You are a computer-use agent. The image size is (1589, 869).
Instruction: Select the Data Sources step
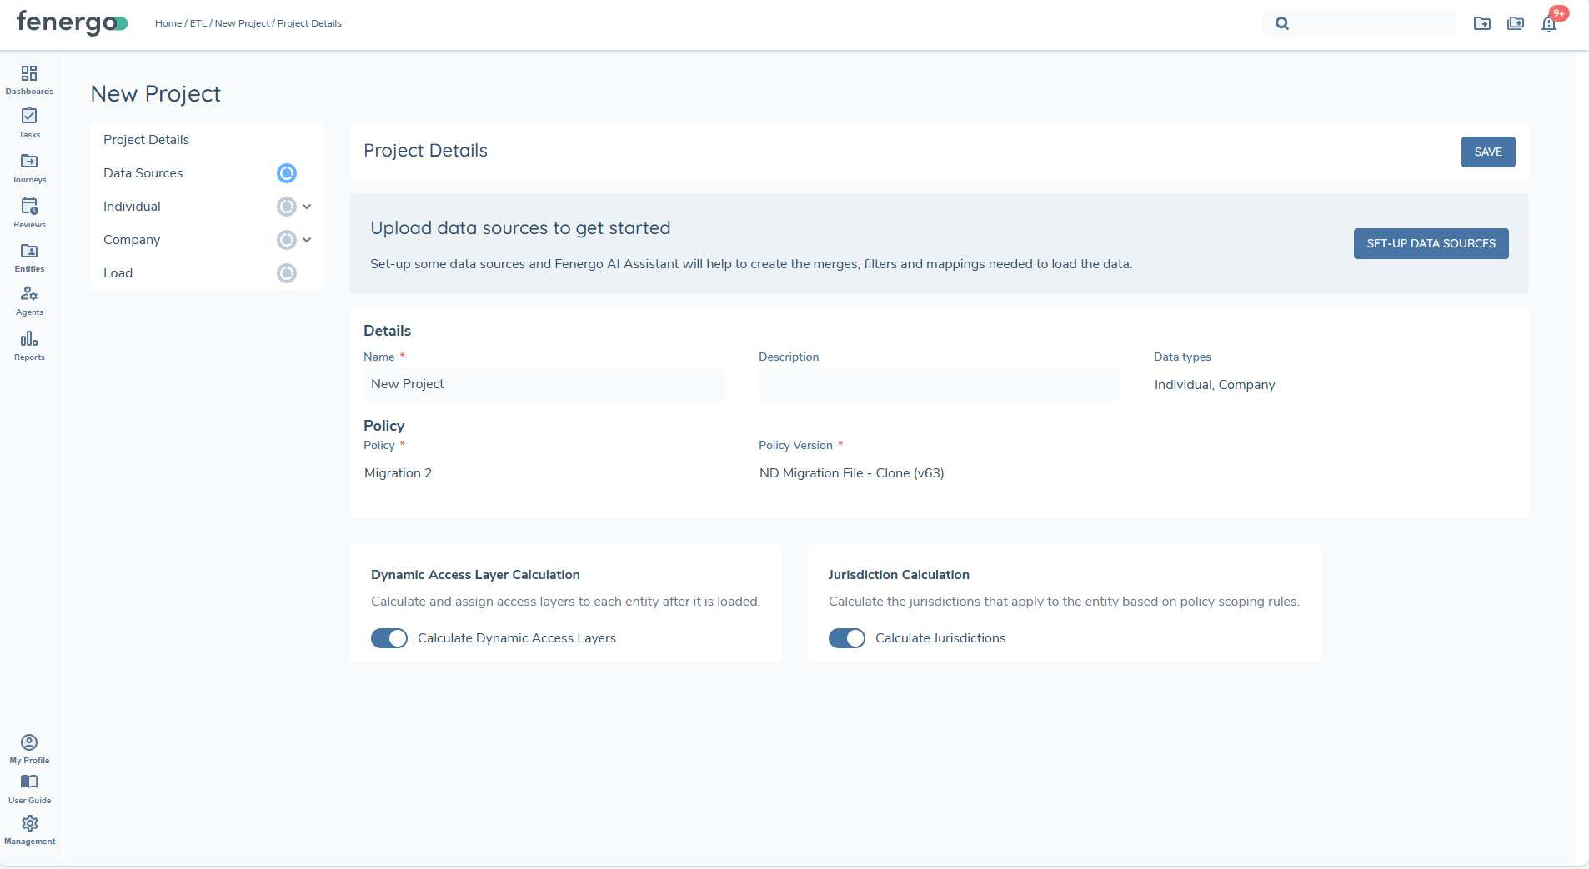(143, 173)
